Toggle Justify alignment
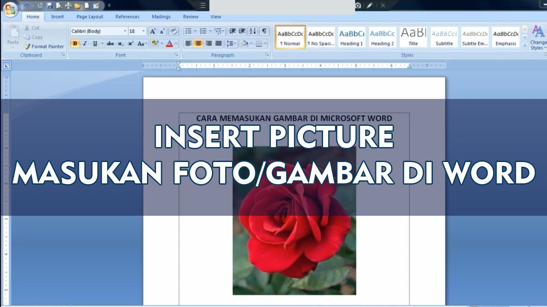The height and width of the screenshot is (307, 547). tap(219, 43)
